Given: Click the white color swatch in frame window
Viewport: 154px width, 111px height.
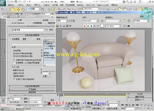Looking at the screenshot, I should 102,26.
